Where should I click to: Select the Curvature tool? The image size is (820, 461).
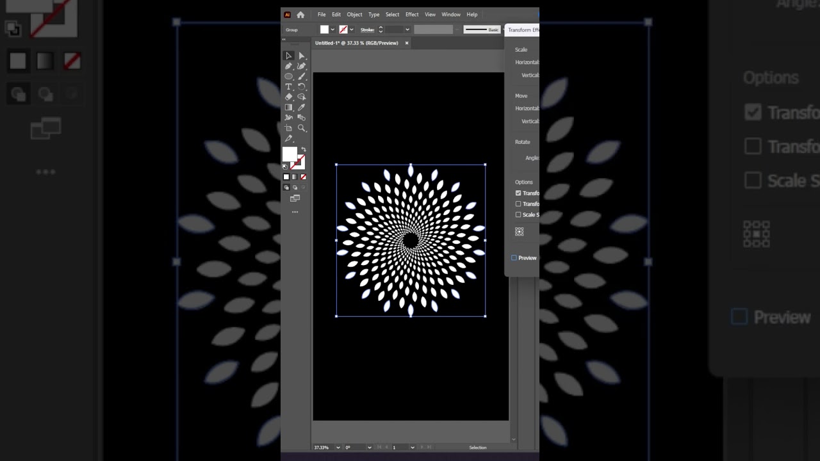[x=302, y=66]
